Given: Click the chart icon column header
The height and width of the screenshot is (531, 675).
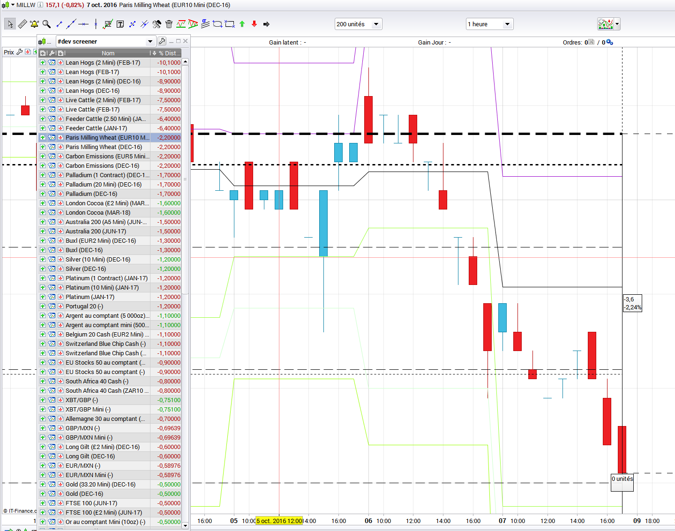Looking at the screenshot, I should (43, 53).
